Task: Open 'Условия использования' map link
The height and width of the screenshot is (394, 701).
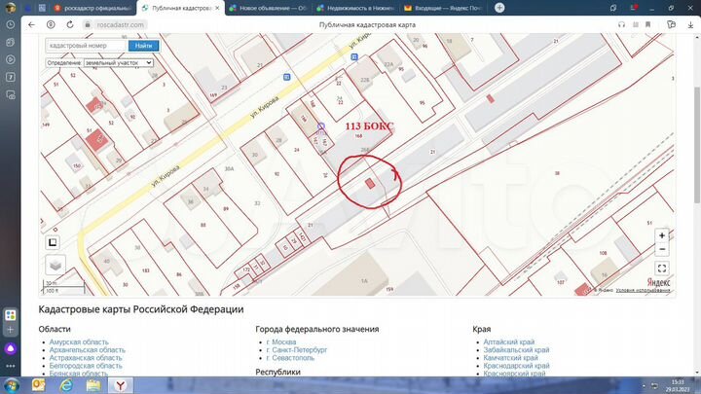Action: (643, 290)
